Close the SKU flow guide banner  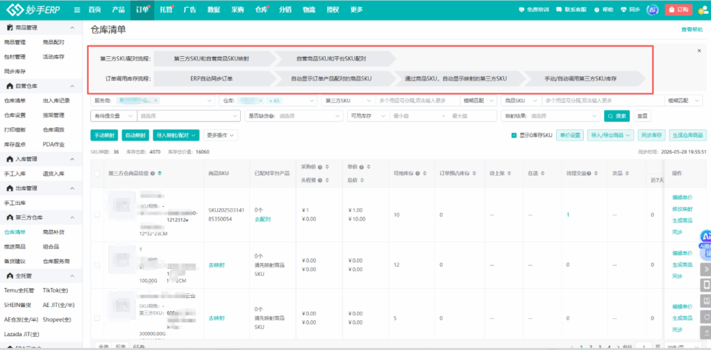tap(699, 51)
